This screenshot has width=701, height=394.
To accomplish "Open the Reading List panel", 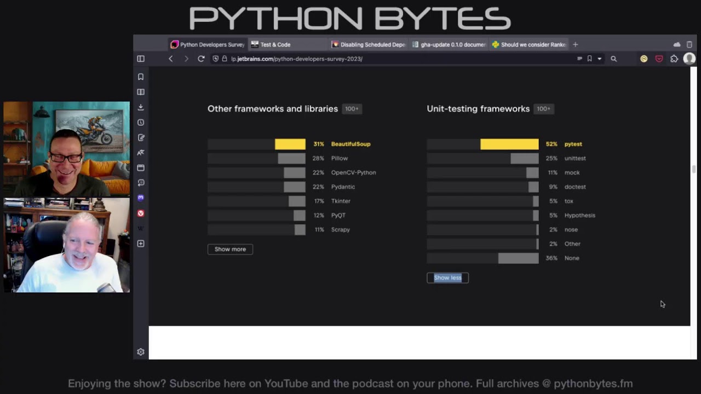I will click(141, 92).
